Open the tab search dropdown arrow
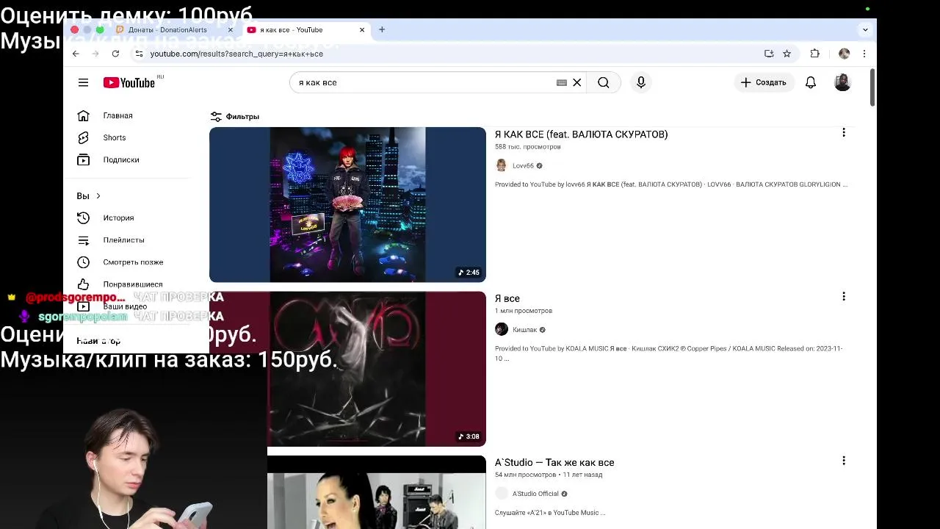The image size is (940, 529). 865,30
